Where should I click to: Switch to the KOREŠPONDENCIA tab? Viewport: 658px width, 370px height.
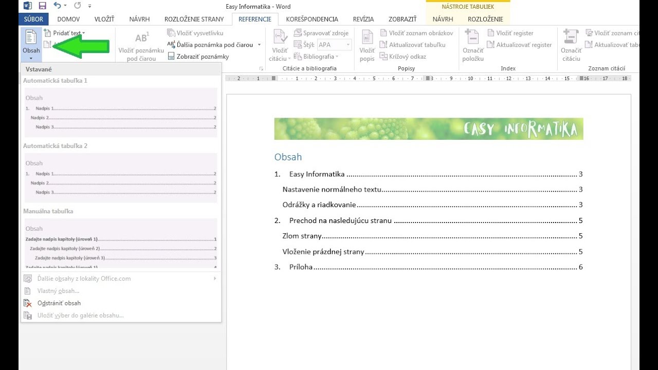(x=312, y=19)
